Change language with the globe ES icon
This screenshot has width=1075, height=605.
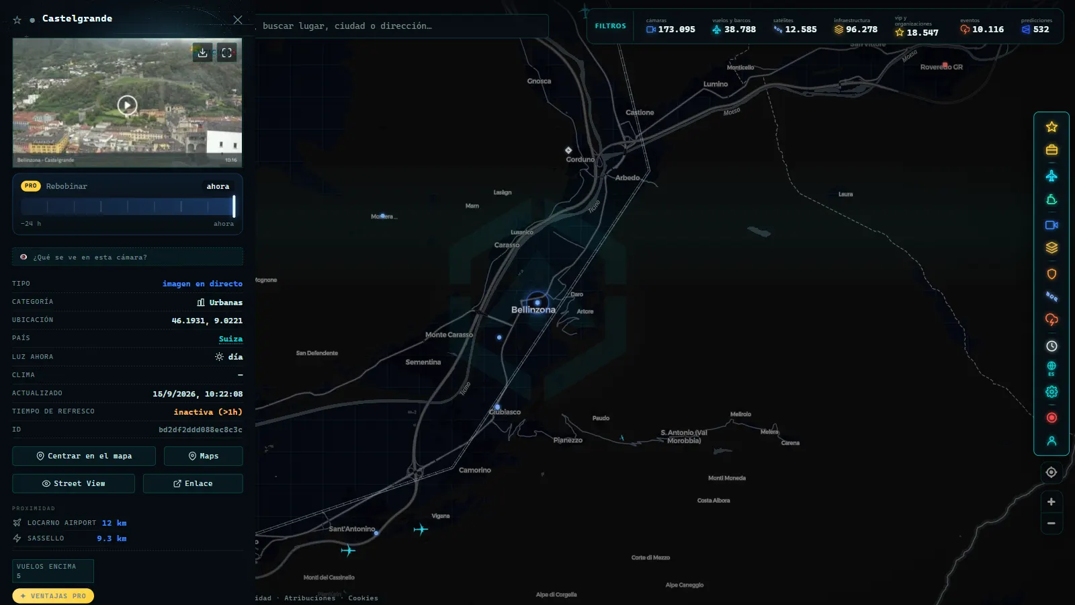click(1051, 368)
